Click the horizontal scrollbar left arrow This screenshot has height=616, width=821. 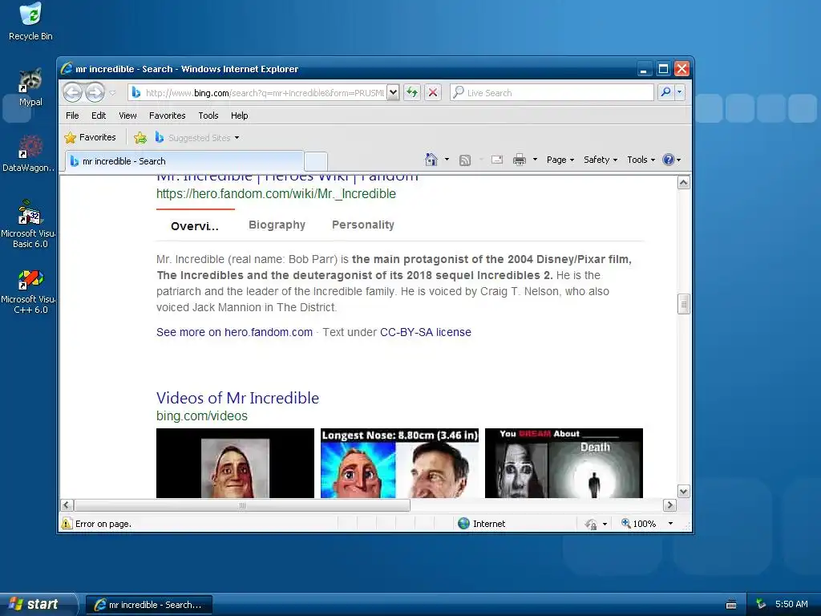tap(66, 505)
